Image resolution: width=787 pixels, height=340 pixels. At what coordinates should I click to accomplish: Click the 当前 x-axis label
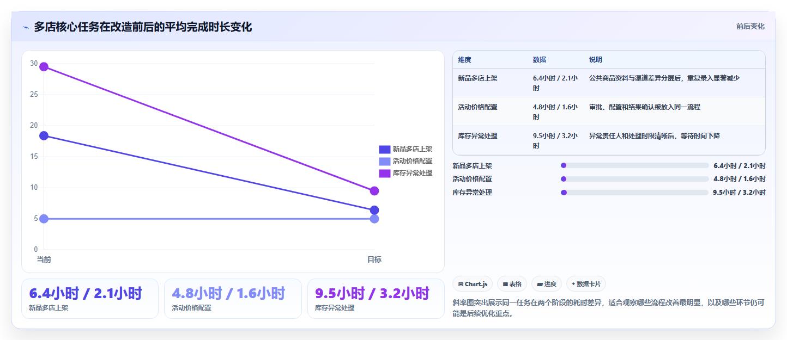click(x=44, y=259)
